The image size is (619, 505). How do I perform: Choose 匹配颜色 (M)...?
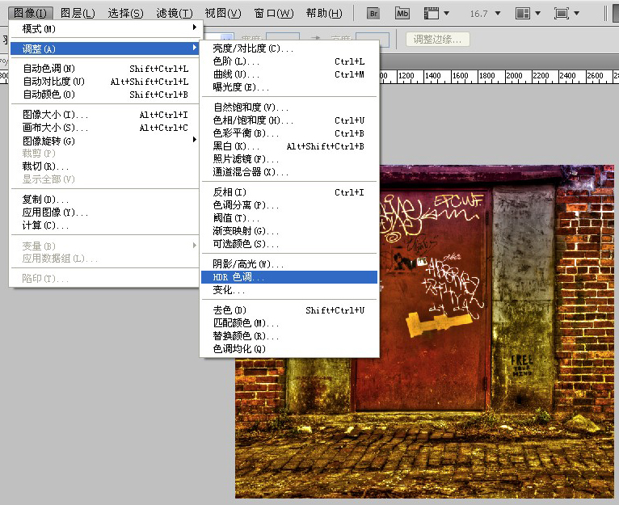tap(289, 323)
